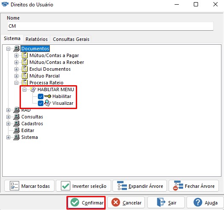Image resolution: width=224 pixels, height=210 pixels.
Task: Select the Mútuo Parcial label
Action: [x=44, y=76]
